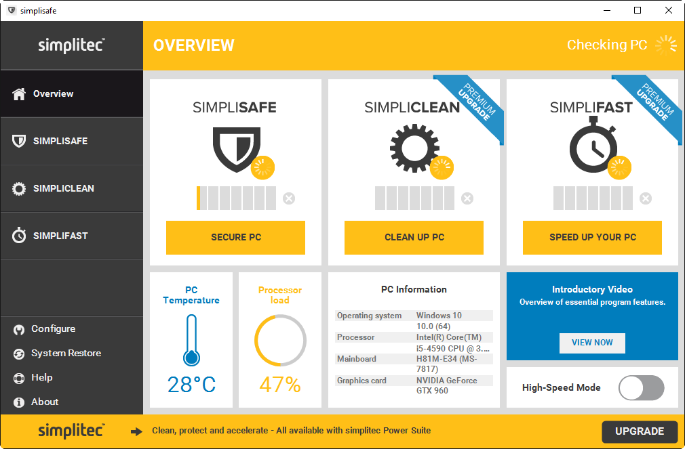Click the SIMPLISAFE shield icon in sidebar

coord(19,141)
